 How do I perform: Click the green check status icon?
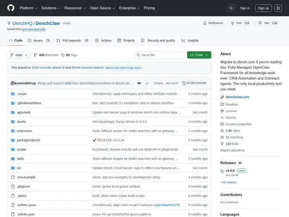(147, 83)
